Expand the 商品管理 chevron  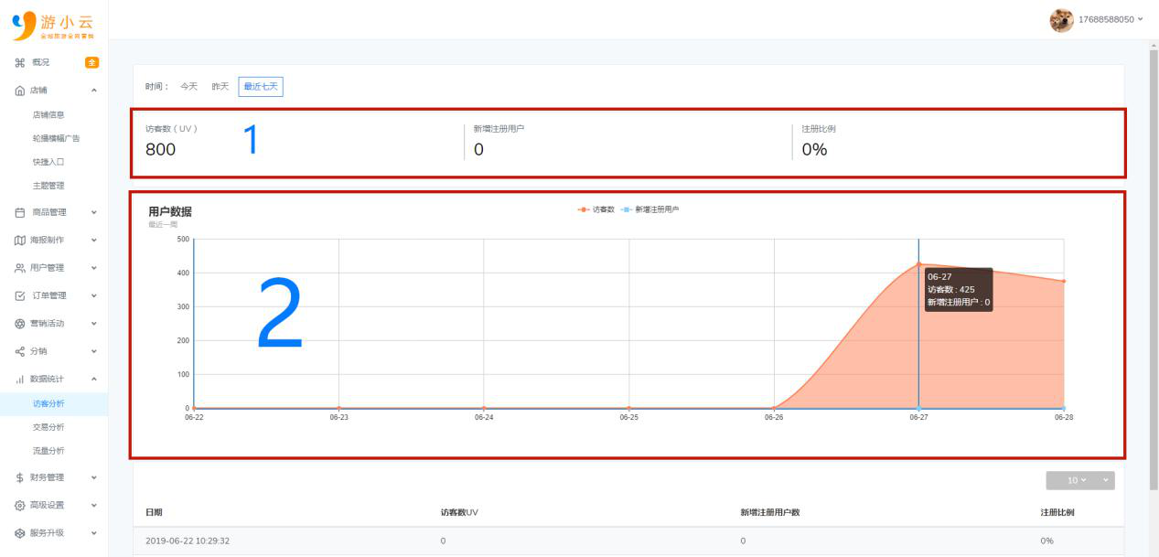(93, 212)
